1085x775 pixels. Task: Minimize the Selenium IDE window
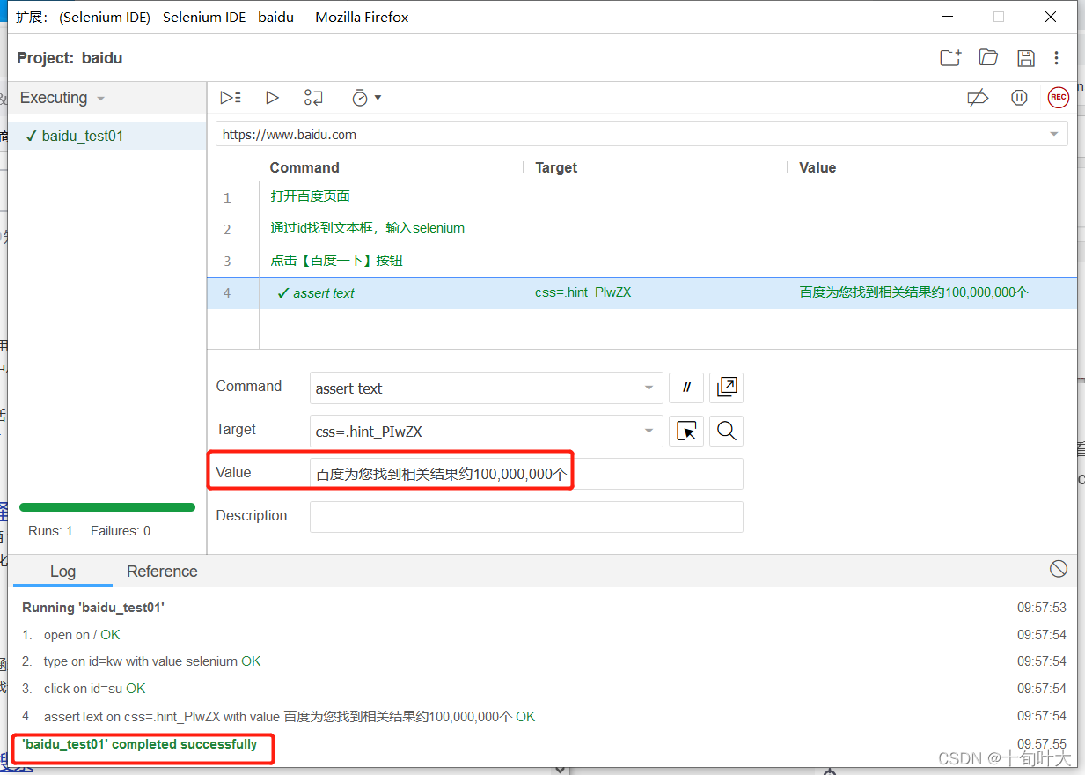(947, 17)
